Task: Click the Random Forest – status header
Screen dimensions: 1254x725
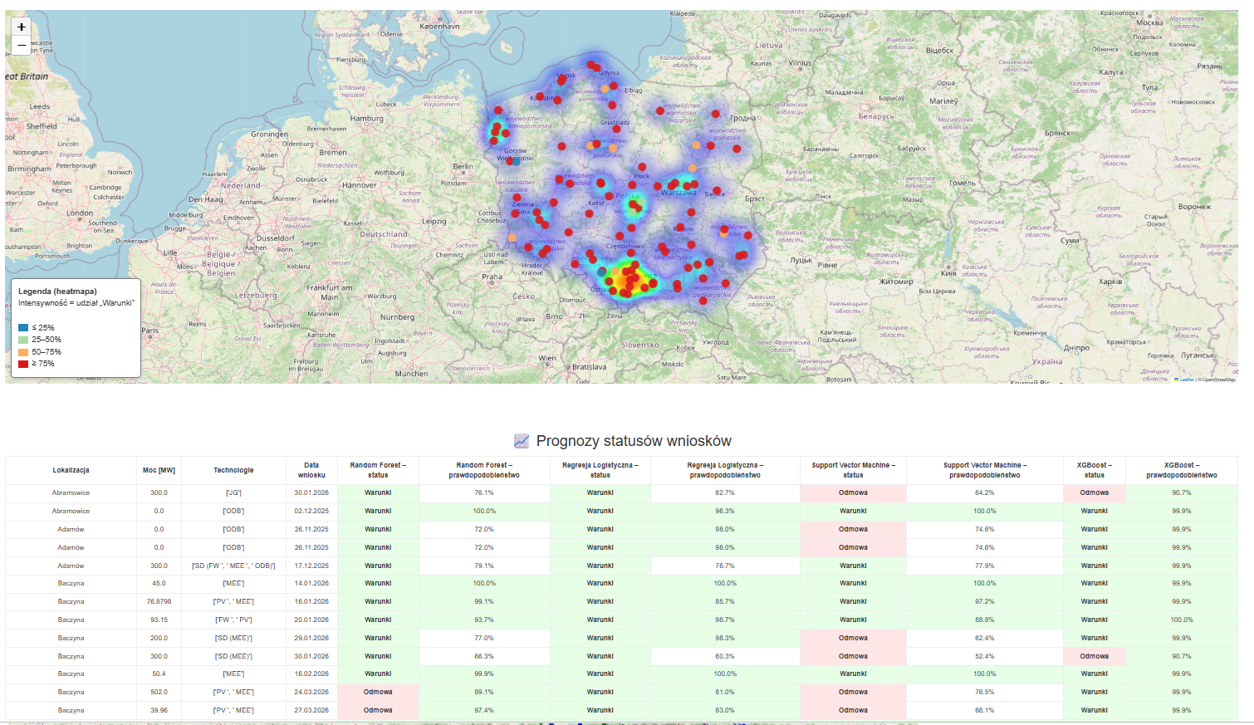Action: click(378, 470)
